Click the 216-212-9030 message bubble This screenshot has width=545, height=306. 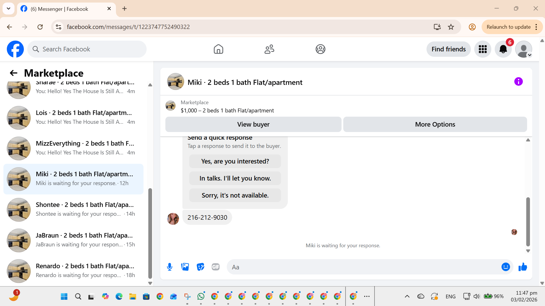tap(207, 217)
